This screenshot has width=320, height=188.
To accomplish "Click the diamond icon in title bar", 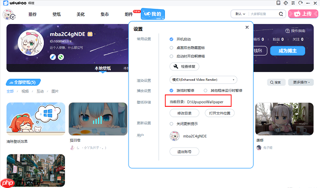I will 286,3.
